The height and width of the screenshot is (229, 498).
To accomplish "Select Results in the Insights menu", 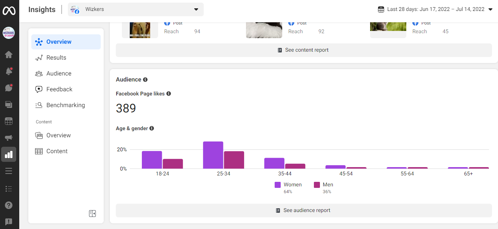I will click(56, 58).
